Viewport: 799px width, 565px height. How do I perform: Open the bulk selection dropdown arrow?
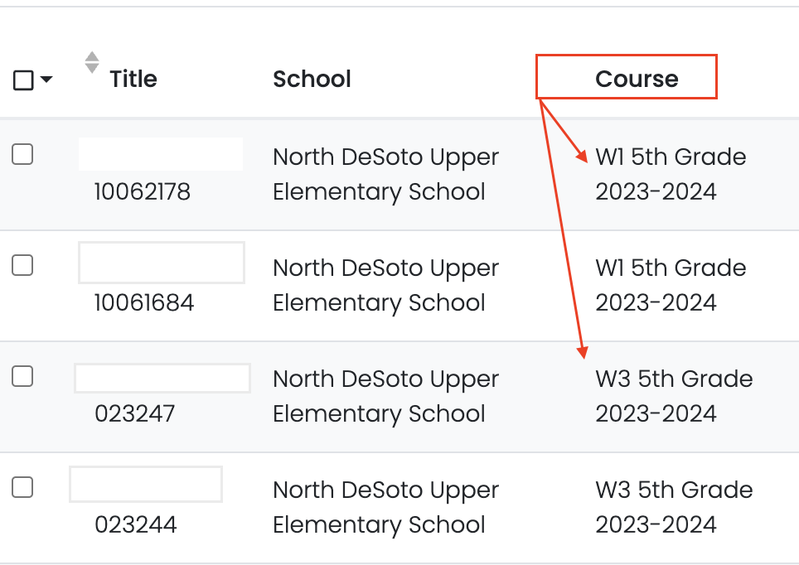point(46,80)
